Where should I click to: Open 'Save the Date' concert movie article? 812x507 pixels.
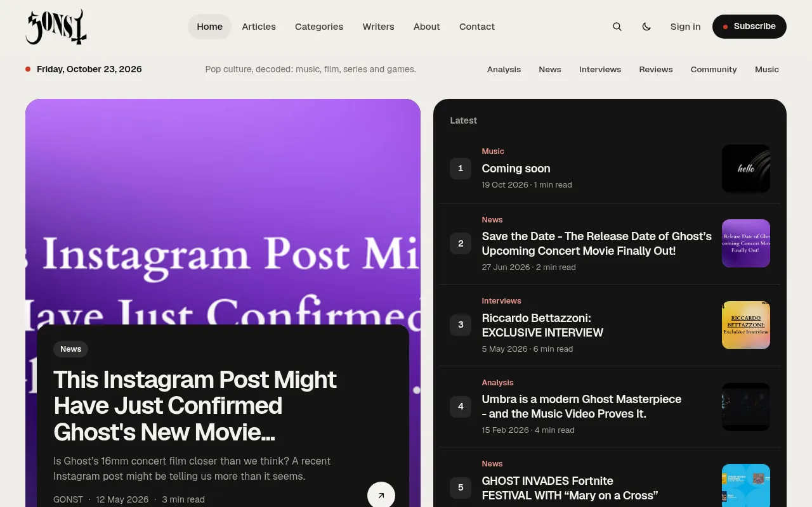point(596,243)
